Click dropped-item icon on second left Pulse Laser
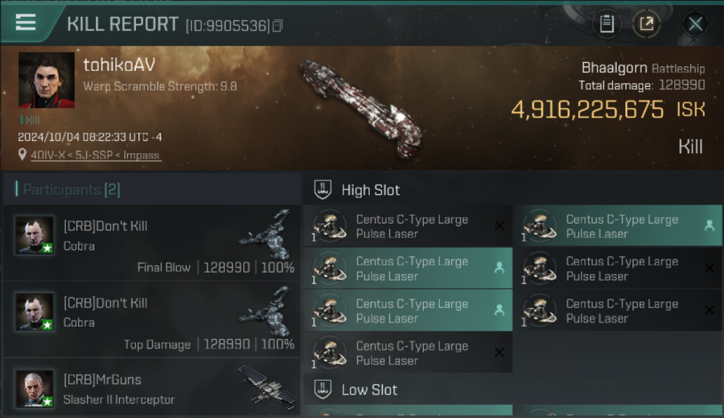Image resolution: width=724 pixels, height=418 pixels. pyautogui.click(x=499, y=268)
